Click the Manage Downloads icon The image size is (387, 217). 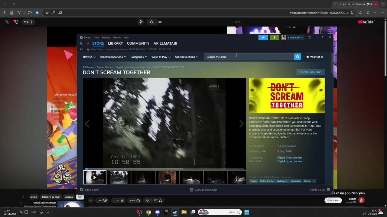(192, 190)
